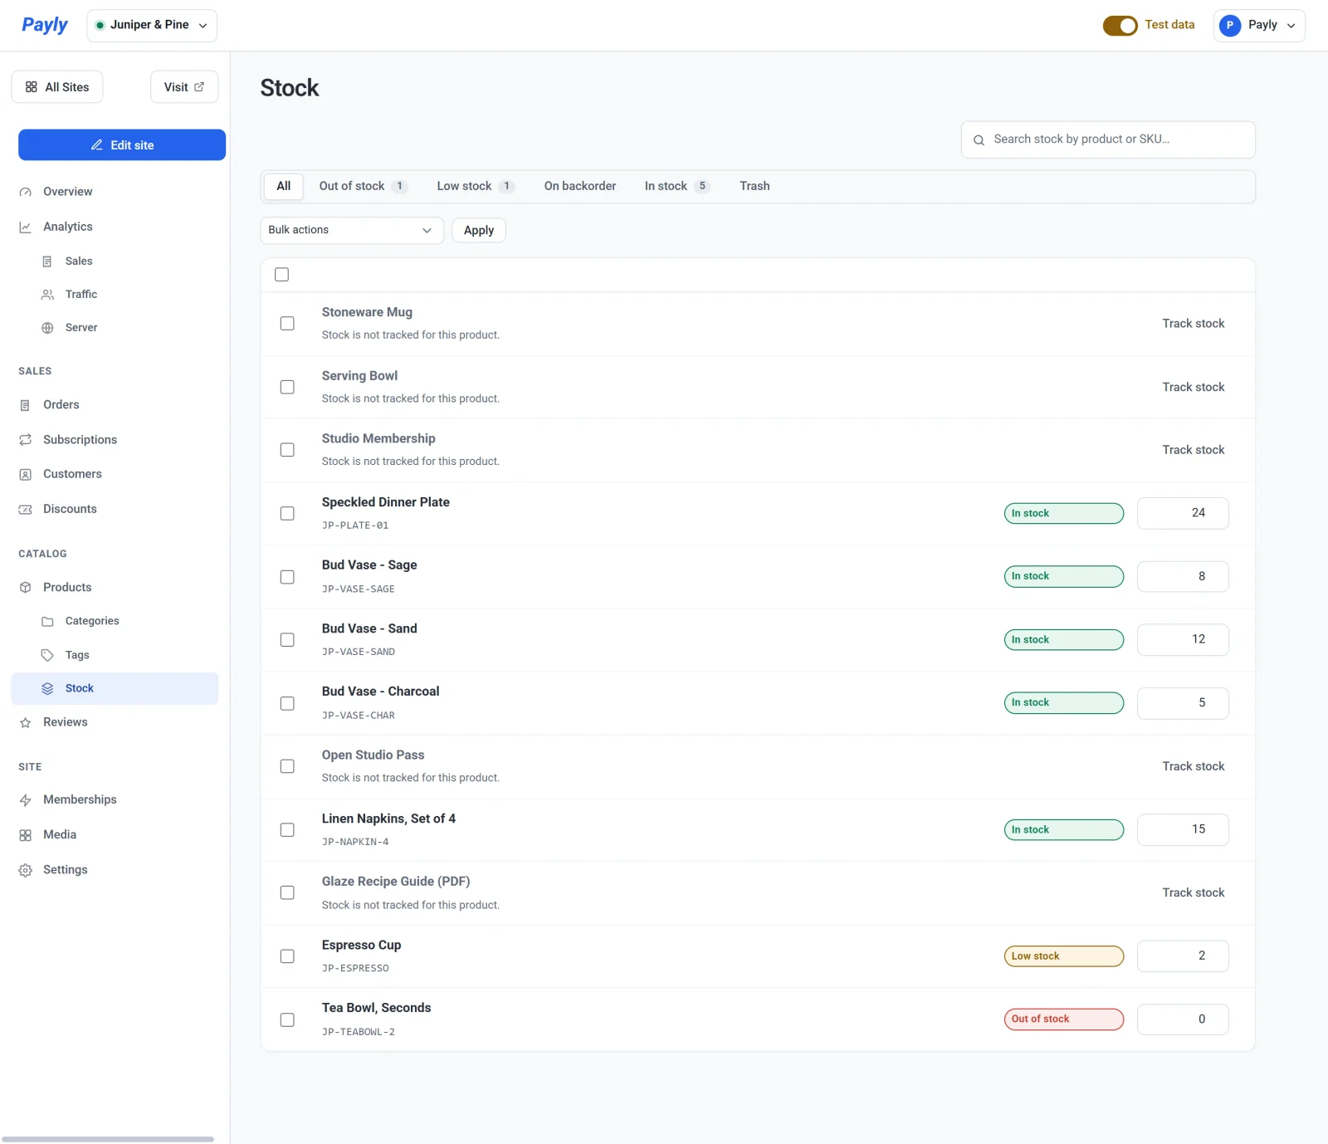Open the All Sites button
This screenshot has height=1144, width=1328.
57,87
